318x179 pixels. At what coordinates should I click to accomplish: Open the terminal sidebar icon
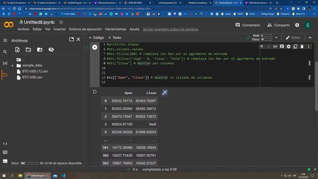pyautogui.click(x=5, y=161)
